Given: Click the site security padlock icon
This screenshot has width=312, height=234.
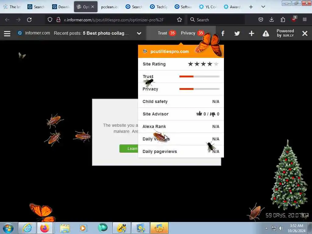Looking at the screenshot, I should click(58, 19).
